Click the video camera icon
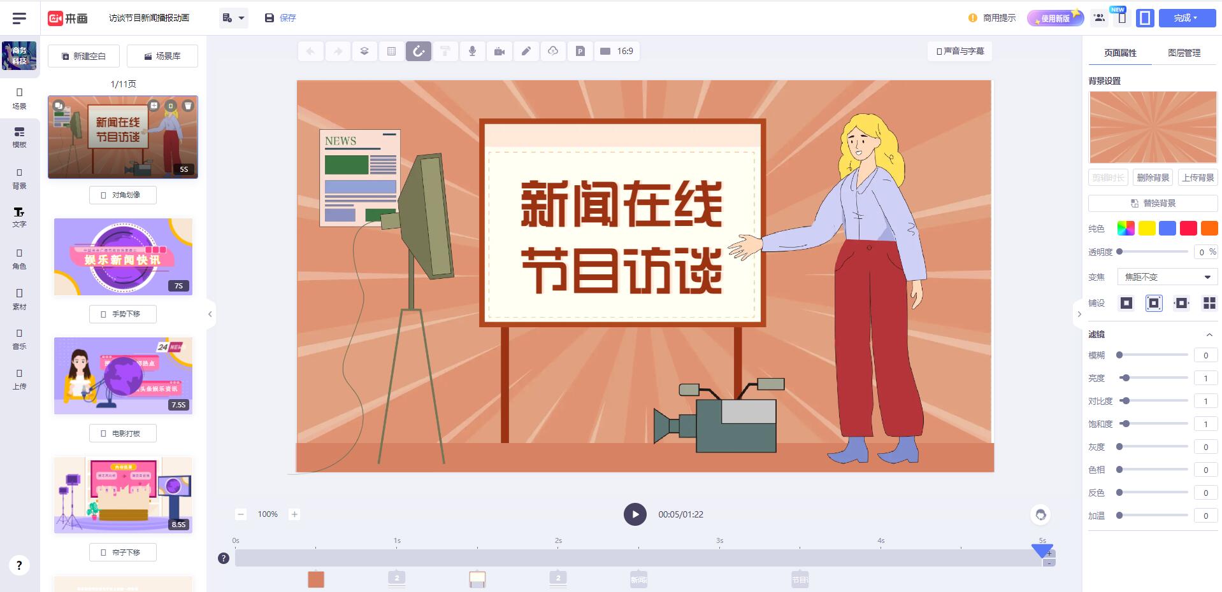The image size is (1222, 592). coord(500,51)
